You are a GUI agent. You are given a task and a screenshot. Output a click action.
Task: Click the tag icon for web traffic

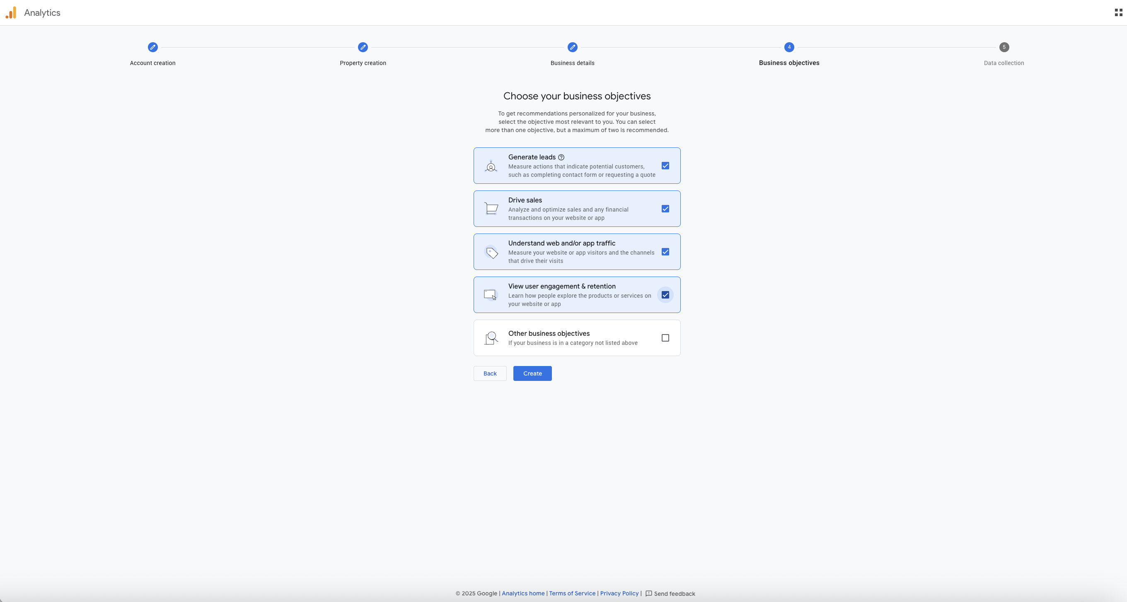491,252
